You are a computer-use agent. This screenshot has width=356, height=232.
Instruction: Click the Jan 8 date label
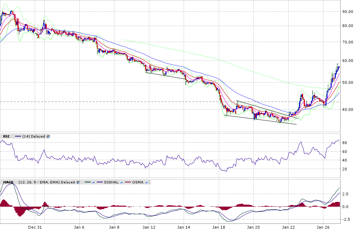coord(114,227)
